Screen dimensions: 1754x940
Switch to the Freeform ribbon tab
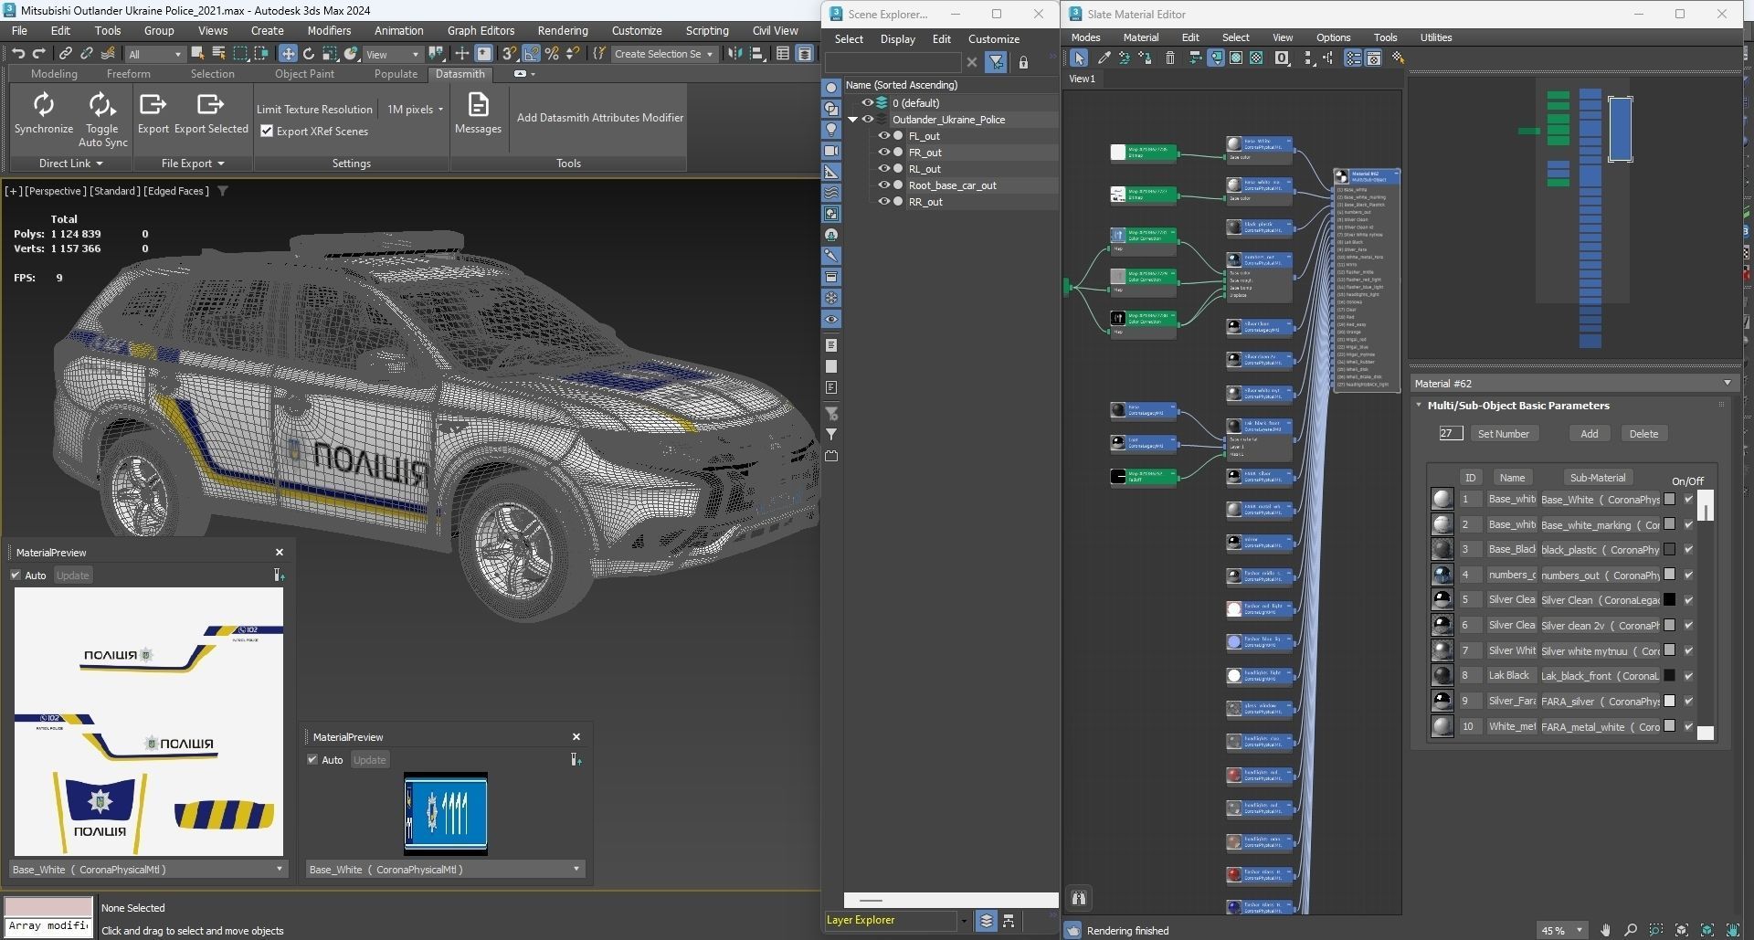click(128, 74)
